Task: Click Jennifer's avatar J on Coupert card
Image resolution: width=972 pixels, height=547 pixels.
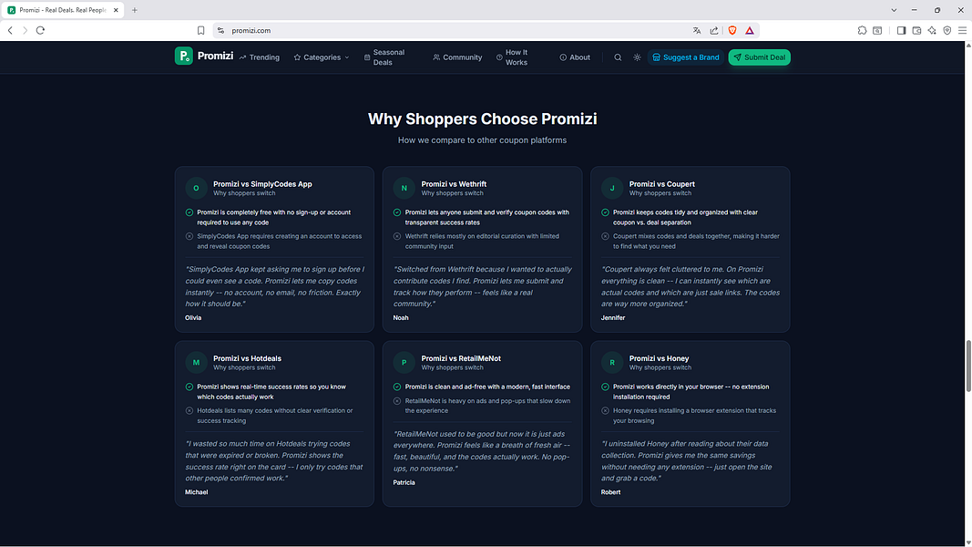Action: point(612,188)
